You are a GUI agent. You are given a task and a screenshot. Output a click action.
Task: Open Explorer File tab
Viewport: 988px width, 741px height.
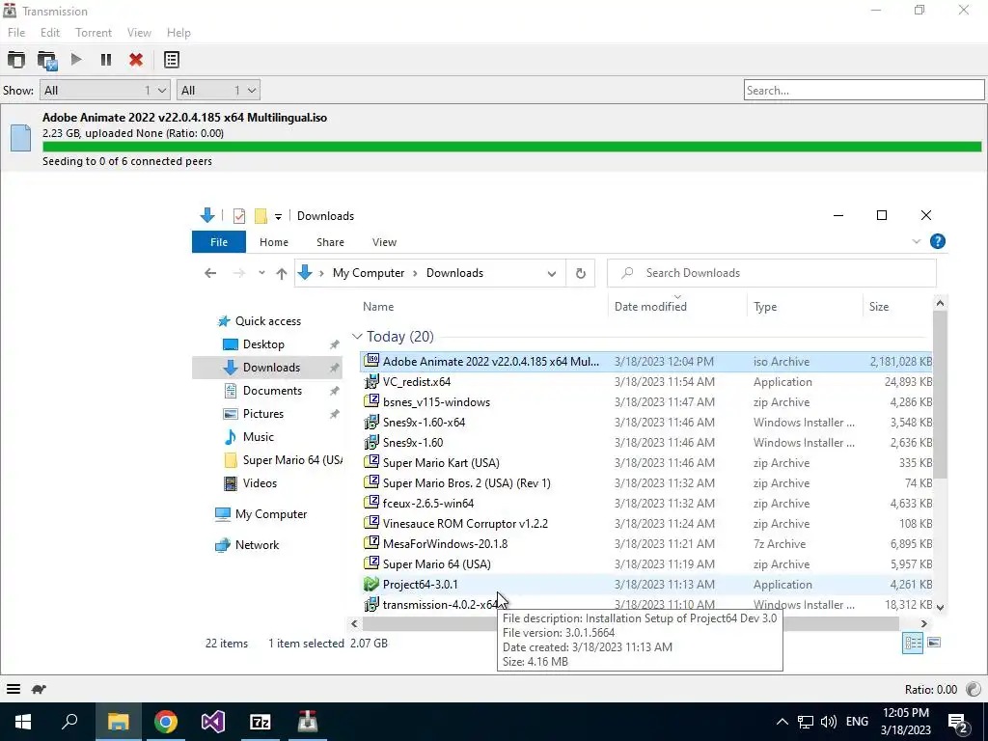tap(219, 242)
